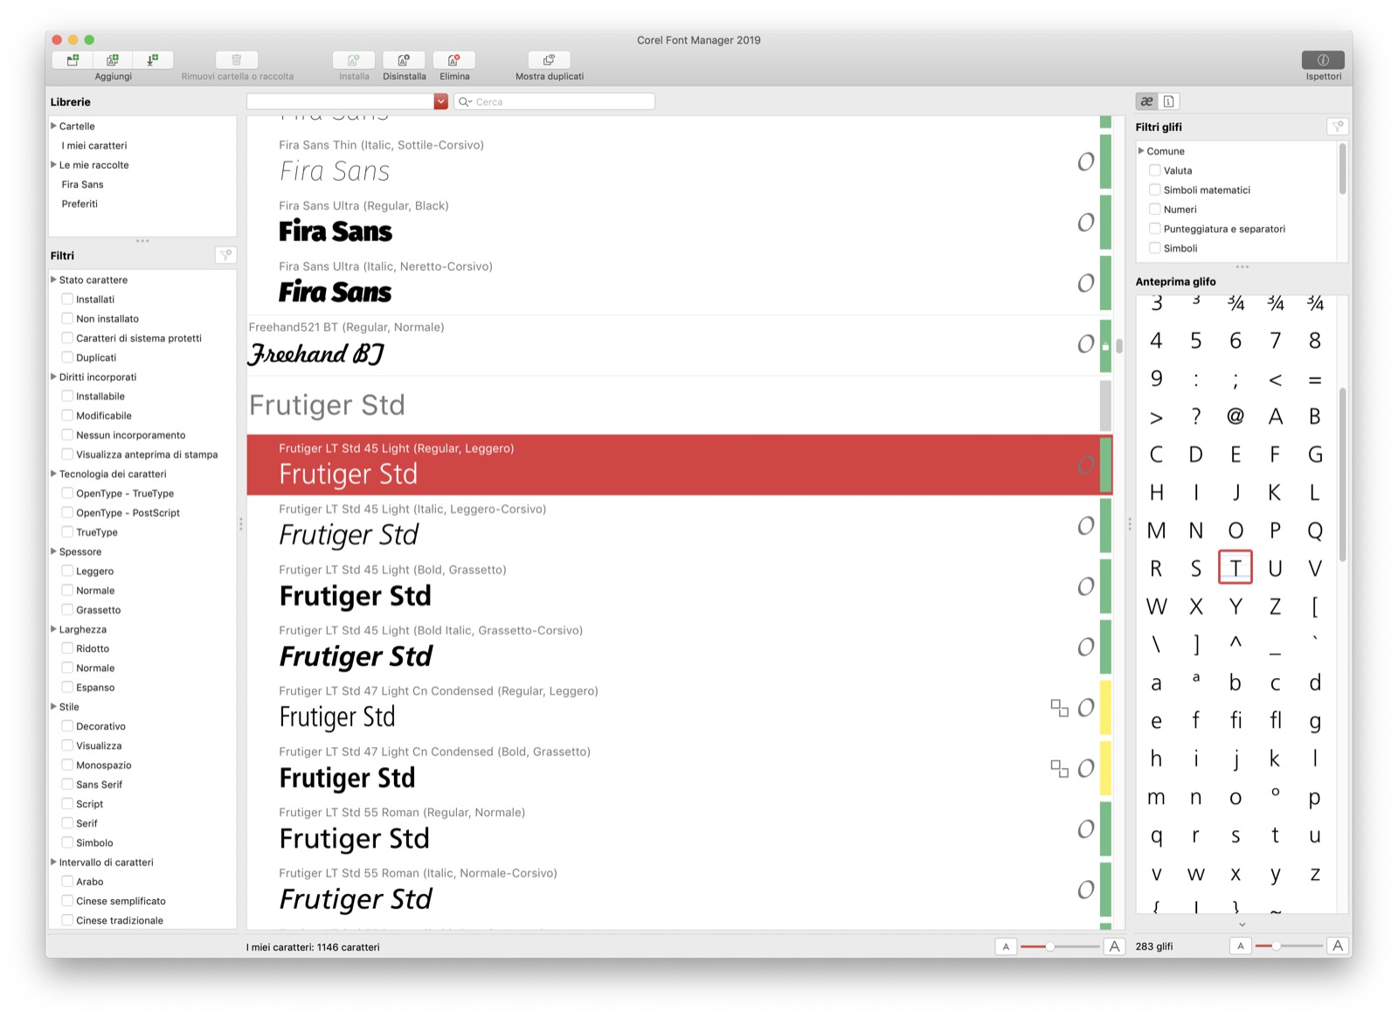Click the font list vertical scrollbar
Screen dimensions: 1398x1018
click(x=1119, y=346)
